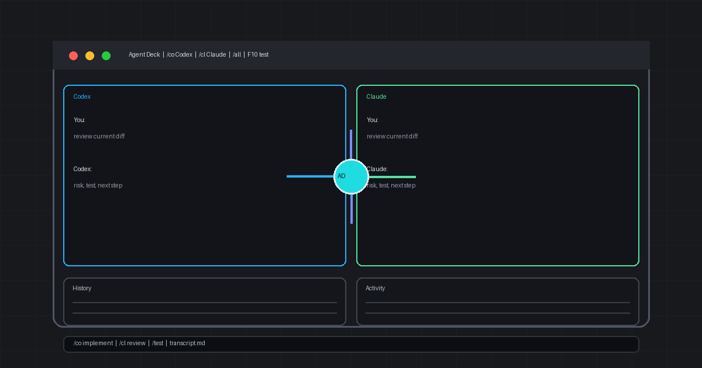Select the Codex panel heading
702x368 pixels.
point(82,97)
